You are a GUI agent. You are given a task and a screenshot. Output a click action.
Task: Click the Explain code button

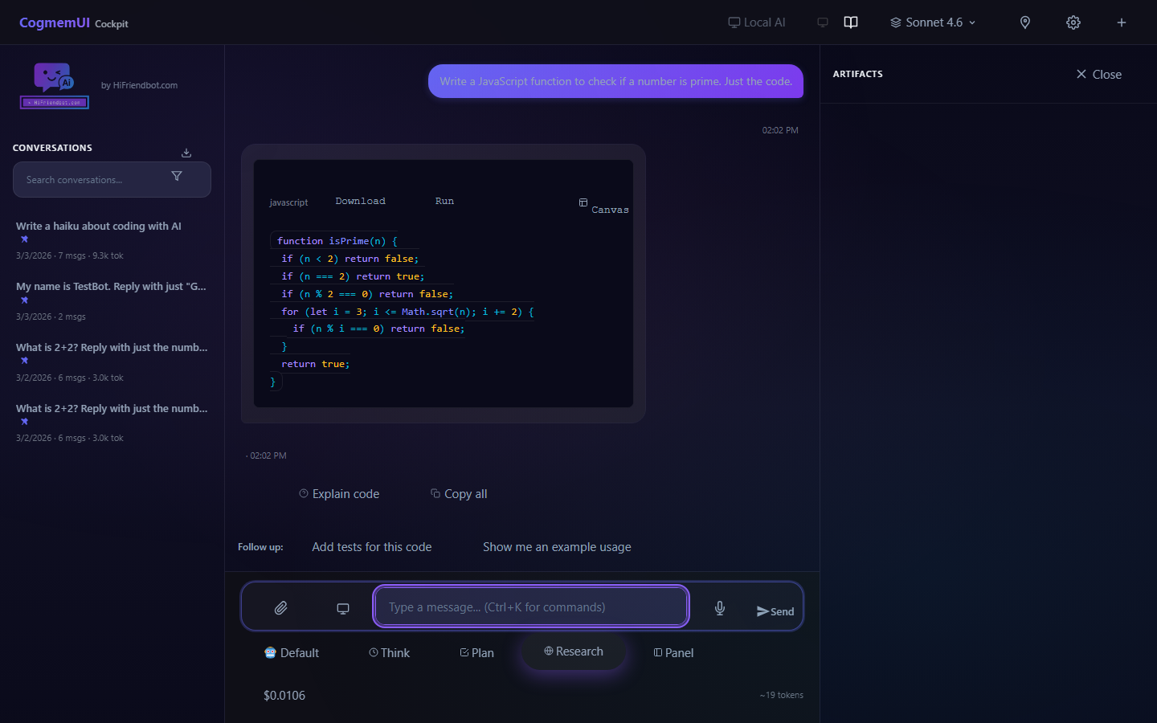click(x=339, y=494)
